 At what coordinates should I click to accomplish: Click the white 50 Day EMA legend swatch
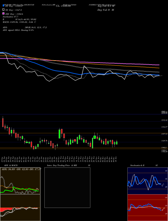pyautogui.click(x=3, y=10)
